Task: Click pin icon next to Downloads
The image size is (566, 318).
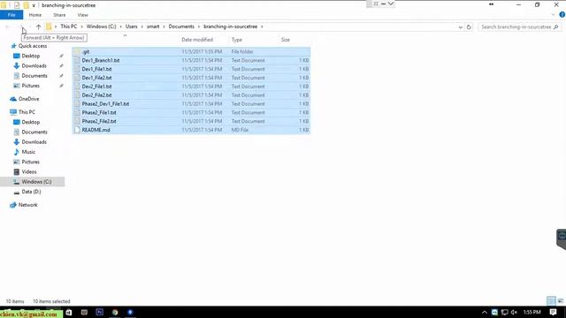Action: click(x=61, y=65)
